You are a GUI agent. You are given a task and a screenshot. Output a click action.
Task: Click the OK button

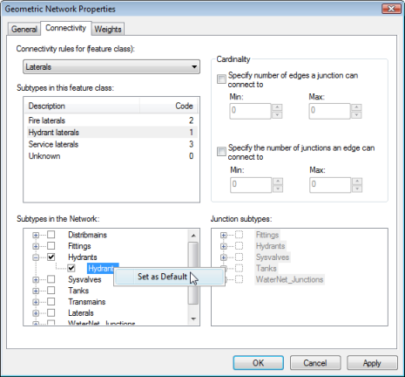click(259, 363)
